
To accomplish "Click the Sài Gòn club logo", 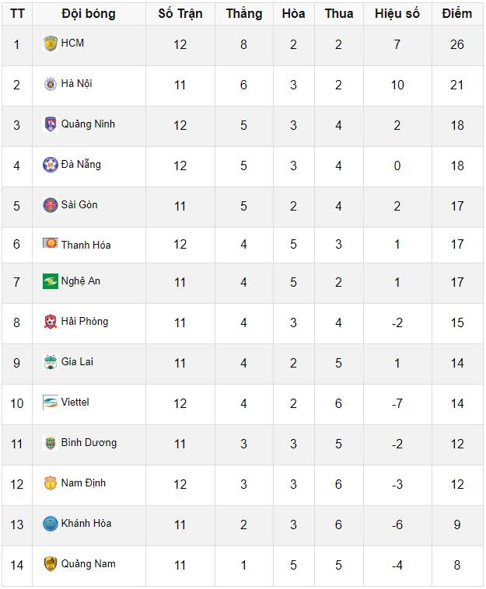I will tap(51, 205).
